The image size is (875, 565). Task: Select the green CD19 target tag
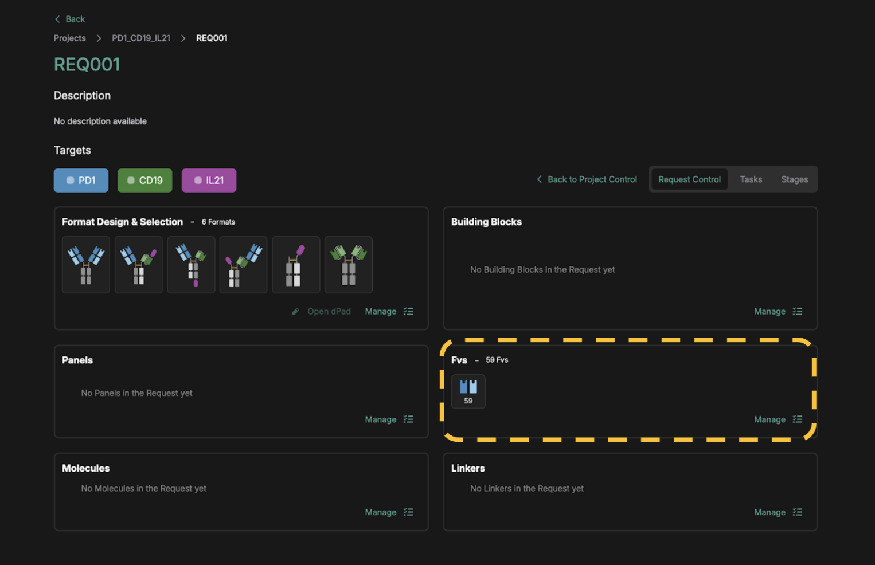pyautogui.click(x=144, y=181)
